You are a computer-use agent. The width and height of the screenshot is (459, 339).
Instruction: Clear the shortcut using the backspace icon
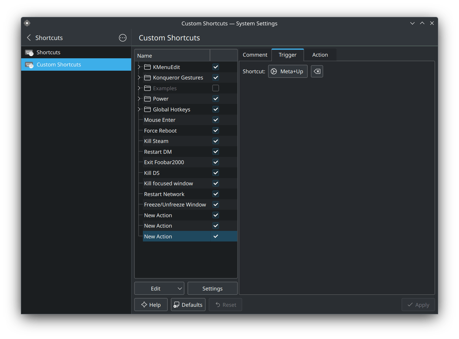[x=317, y=71]
